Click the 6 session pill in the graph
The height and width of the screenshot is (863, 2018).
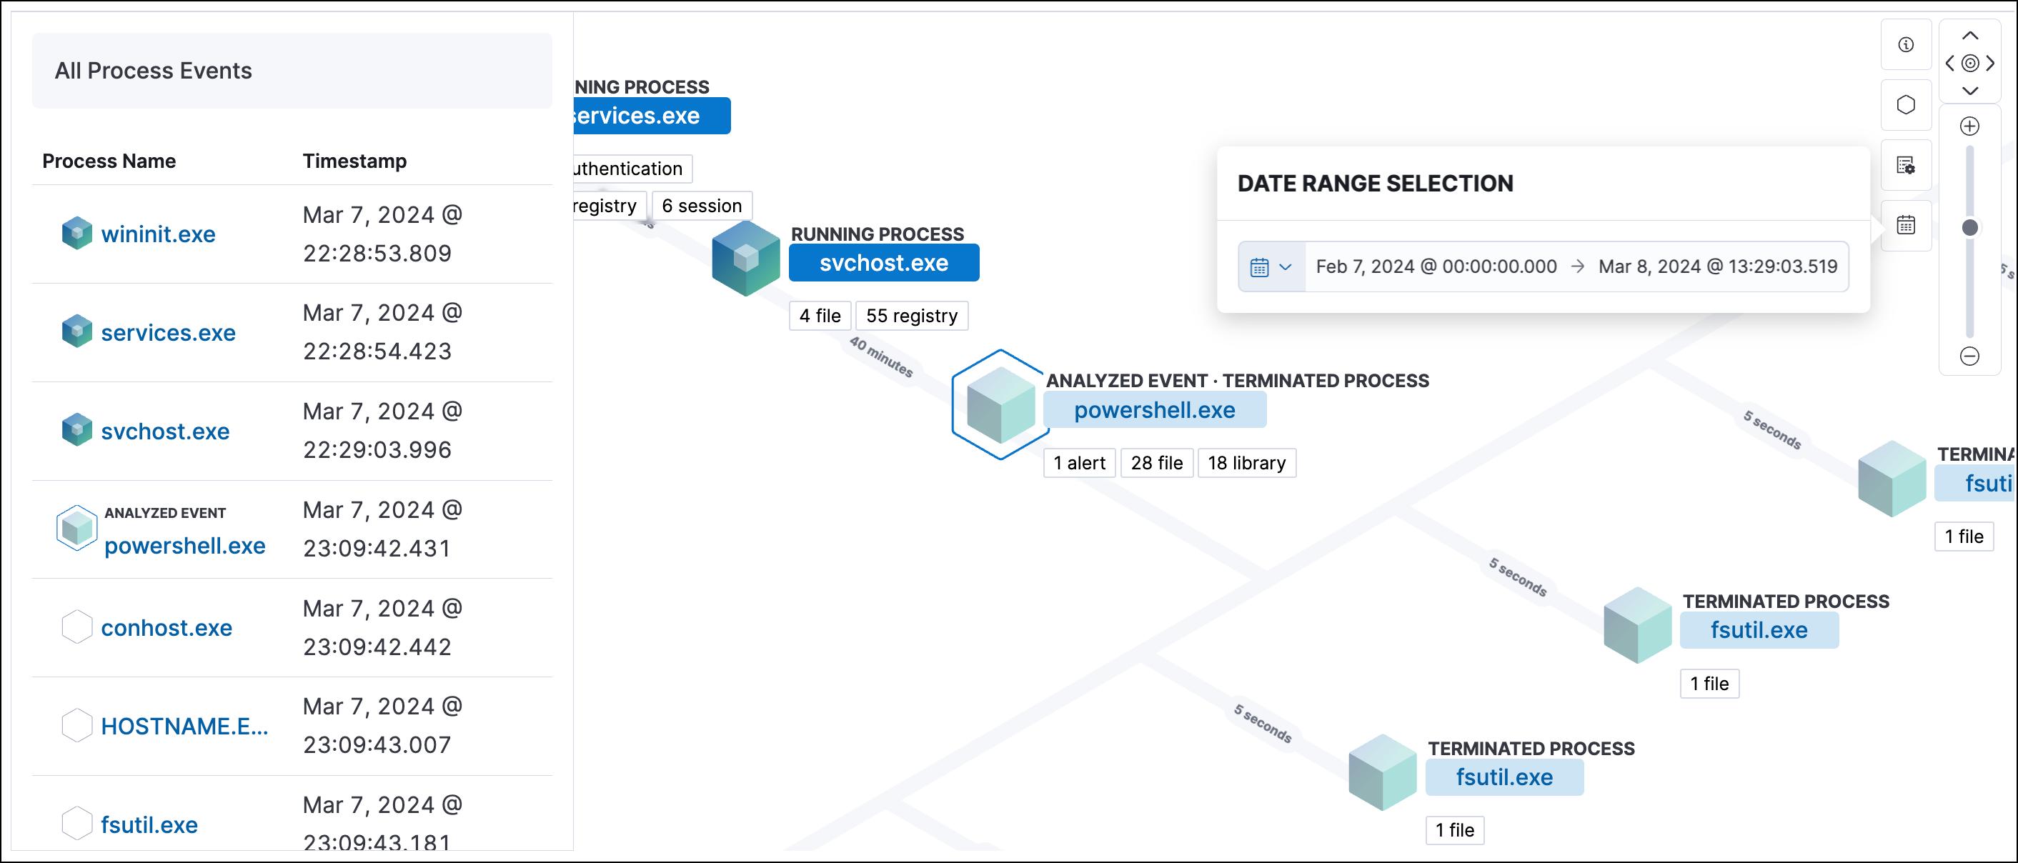point(701,205)
